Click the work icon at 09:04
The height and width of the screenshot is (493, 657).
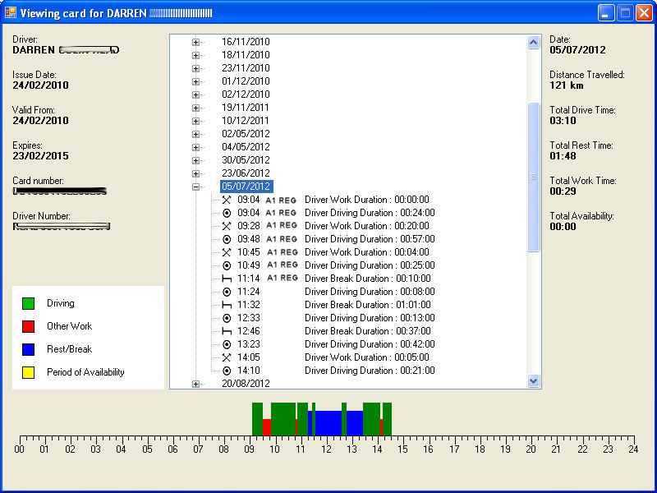point(227,200)
